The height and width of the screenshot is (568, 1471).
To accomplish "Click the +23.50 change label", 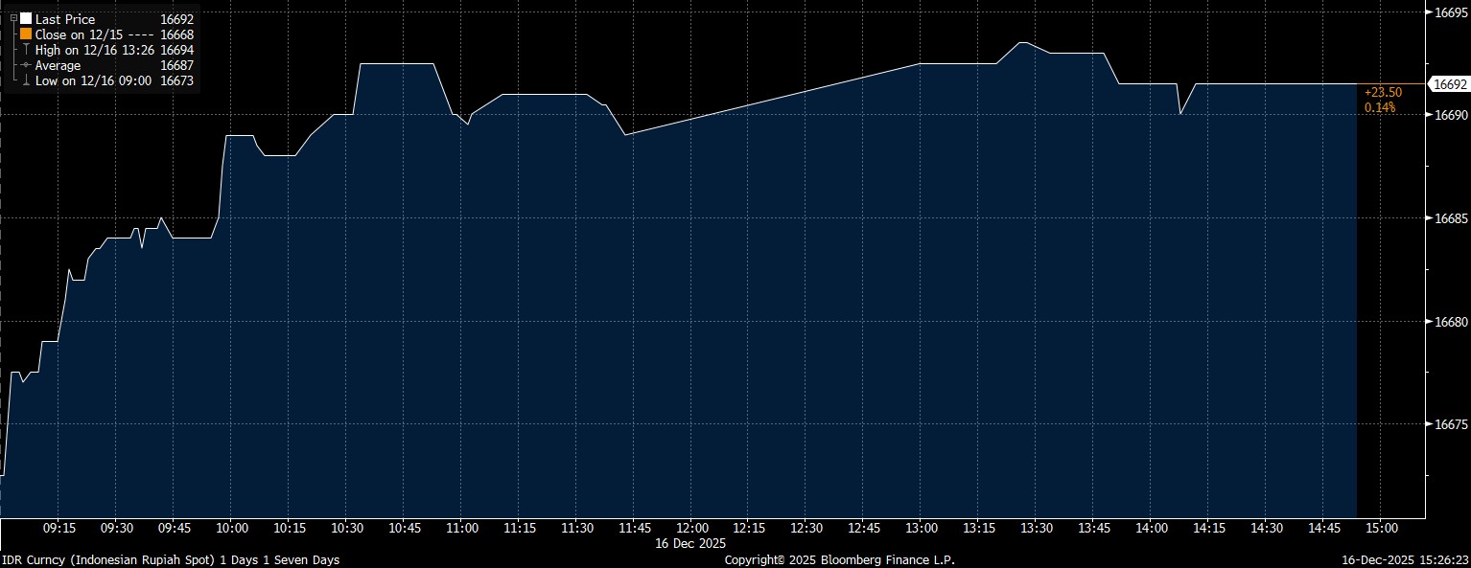I will tap(1383, 92).
